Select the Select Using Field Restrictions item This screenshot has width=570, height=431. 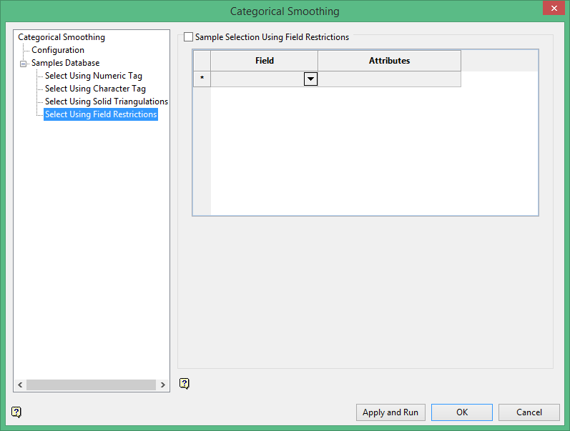pyautogui.click(x=101, y=114)
